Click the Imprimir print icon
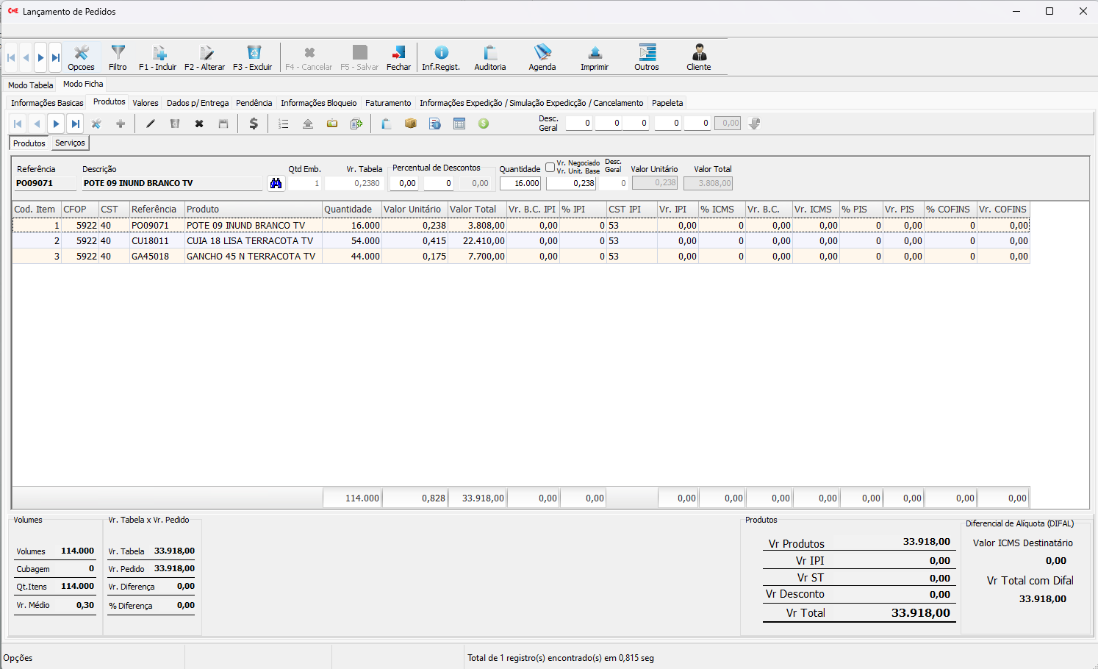Image resolution: width=1098 pixels, height=669 pixels. (x=595, y=57)
